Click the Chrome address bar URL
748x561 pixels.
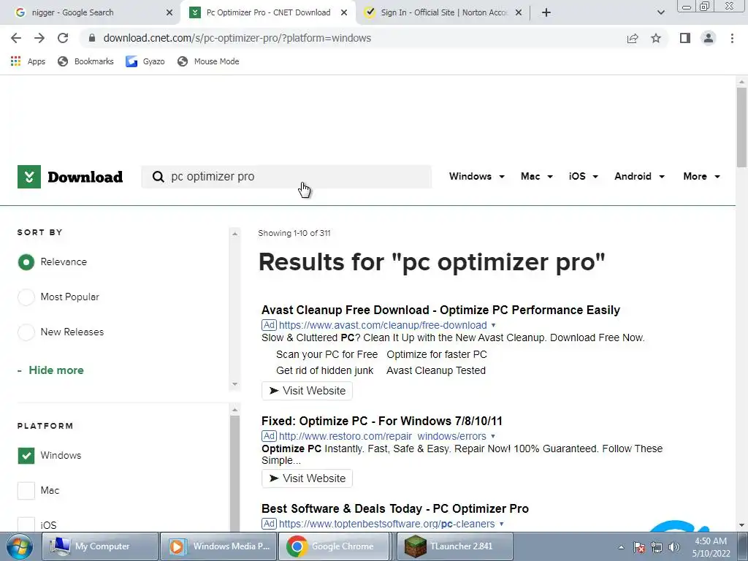[237, 38]
